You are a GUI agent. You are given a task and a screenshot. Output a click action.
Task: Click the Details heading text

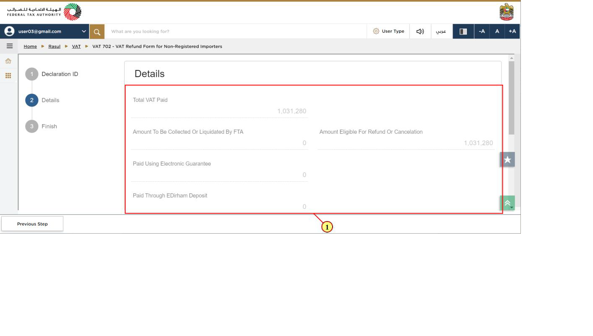[150, 74]
